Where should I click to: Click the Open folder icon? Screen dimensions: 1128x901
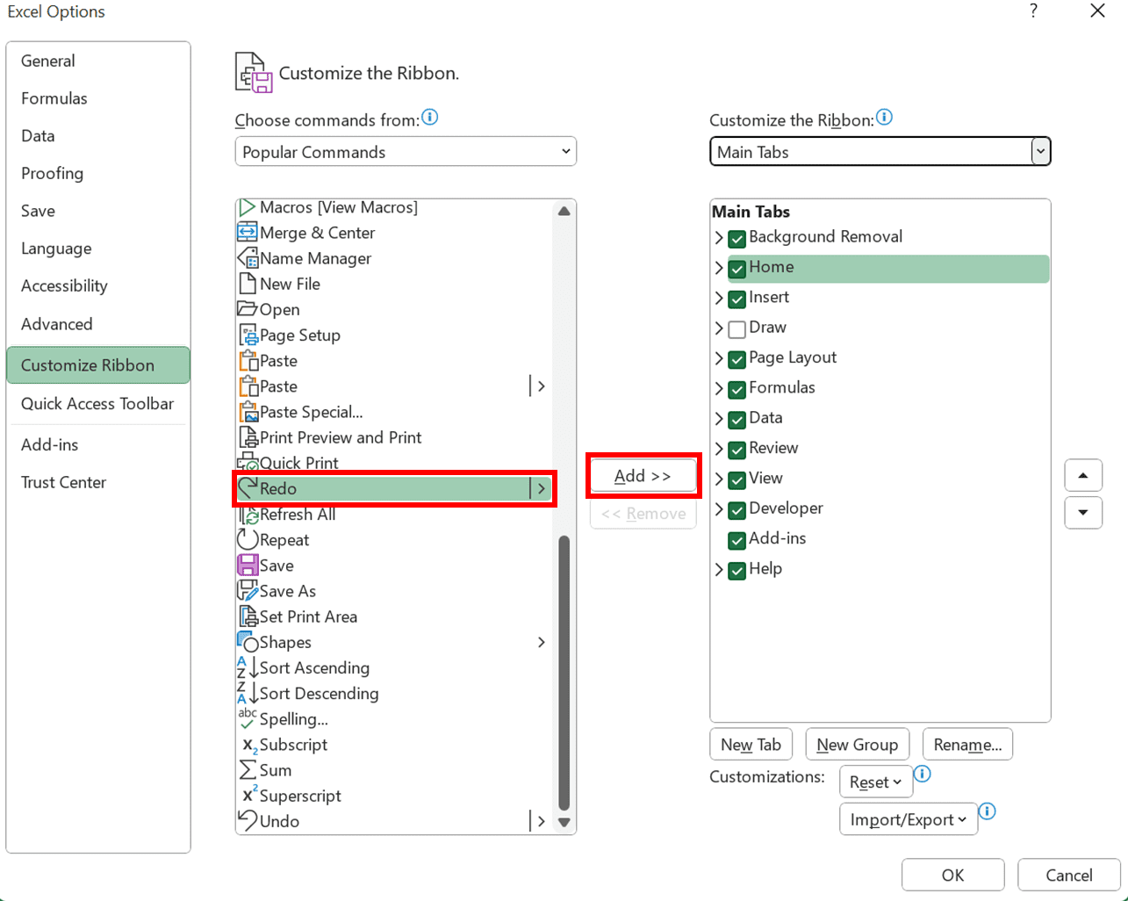pyautogui.click(x=248, y=309)
